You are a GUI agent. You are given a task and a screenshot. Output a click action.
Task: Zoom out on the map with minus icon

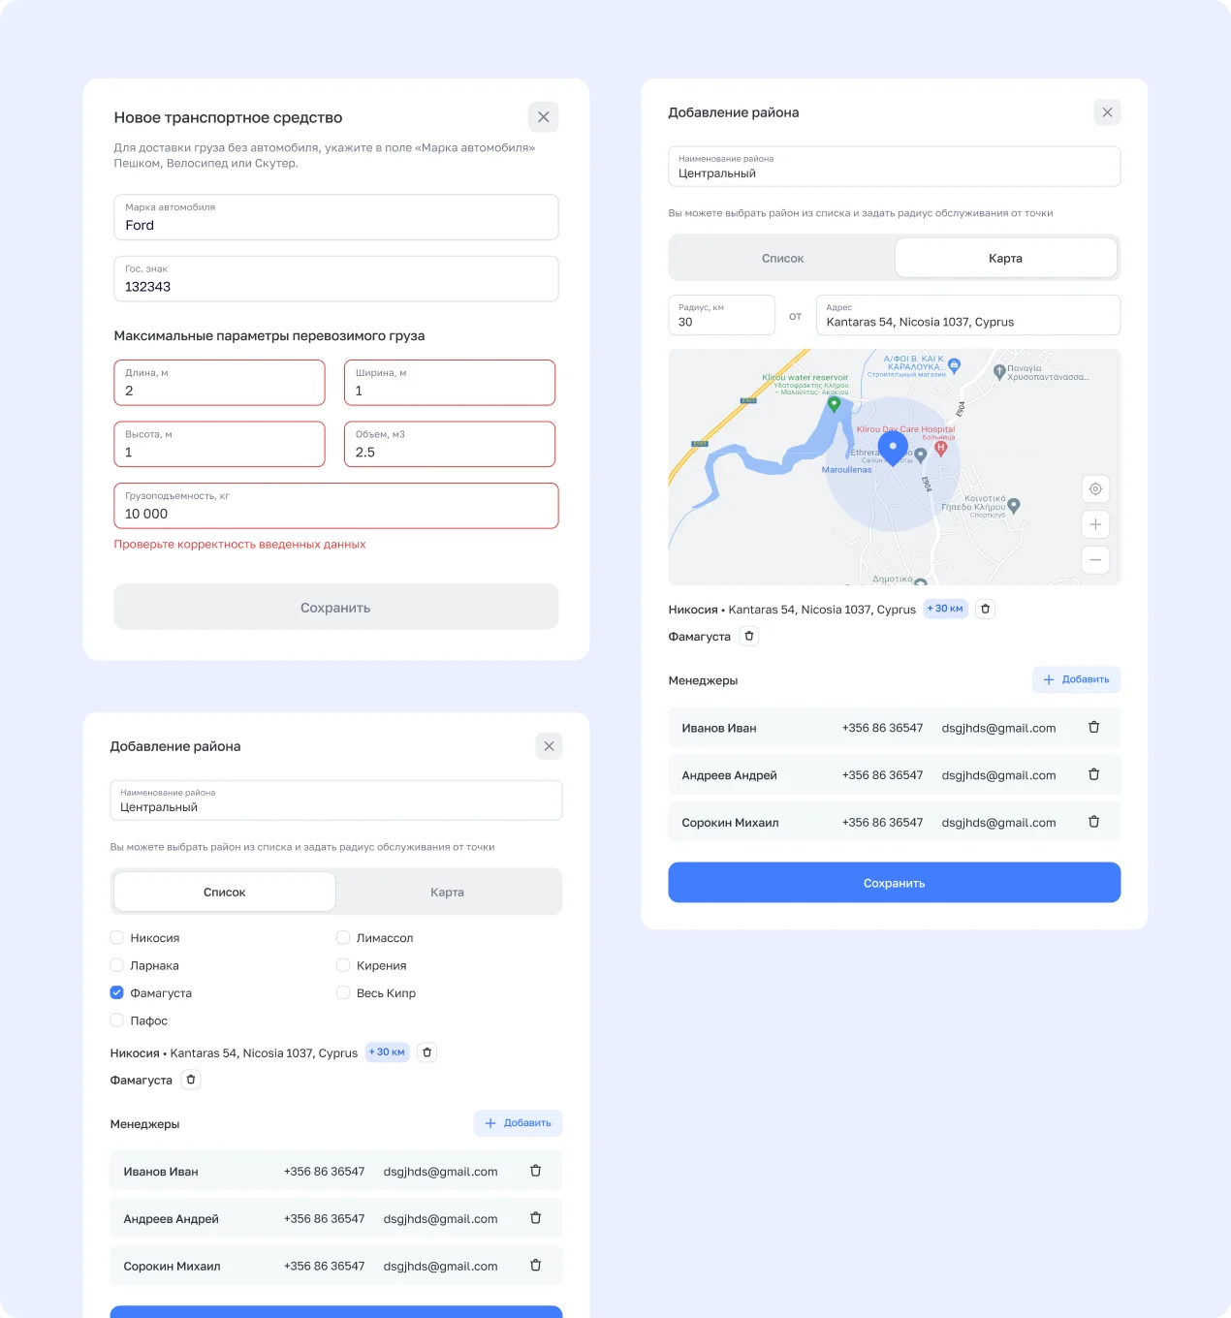click(x=1094, y=560)
